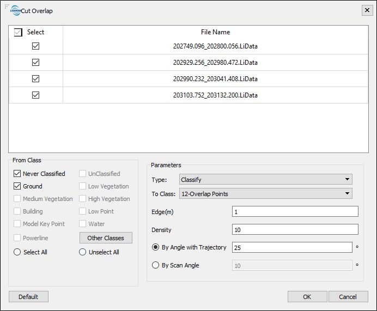Viewport: 377px width, 311px height.
Task: Enable the Medium Vegetation checkbox
Action: [x=17, y=198]
